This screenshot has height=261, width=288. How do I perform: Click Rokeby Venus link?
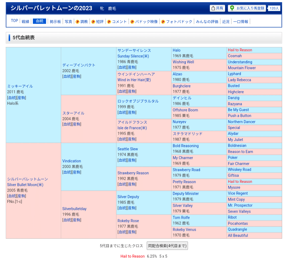click(x=185, y=230)
